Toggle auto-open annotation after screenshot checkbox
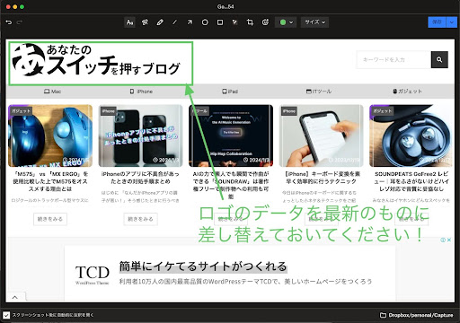The width and height of the screenshot is (460, 323). coord(6,315)
